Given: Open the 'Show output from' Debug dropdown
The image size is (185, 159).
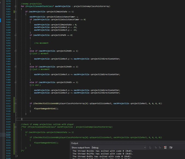Looking at the screenshot, I should tap(119, 148).
